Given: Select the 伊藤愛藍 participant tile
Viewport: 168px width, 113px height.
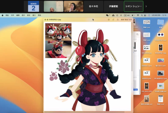Looking at the screenshot, I should point(113,6).
